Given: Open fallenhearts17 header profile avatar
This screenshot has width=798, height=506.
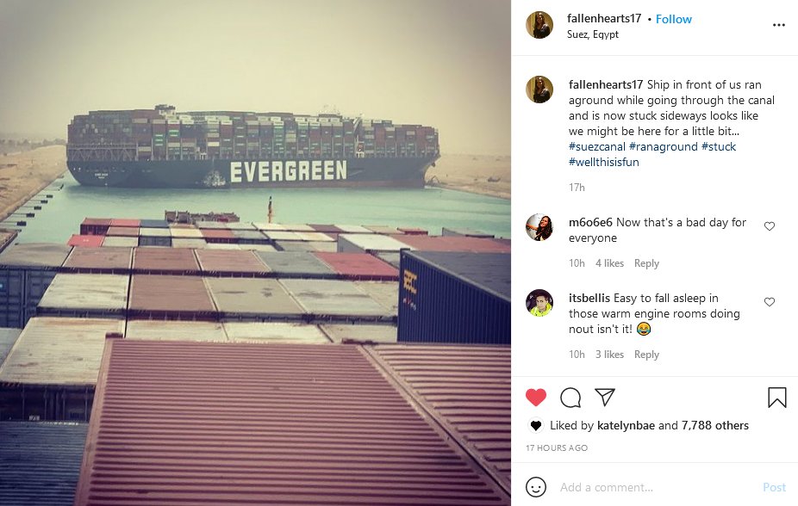Looking at the screenshot, I should [539, 25].
